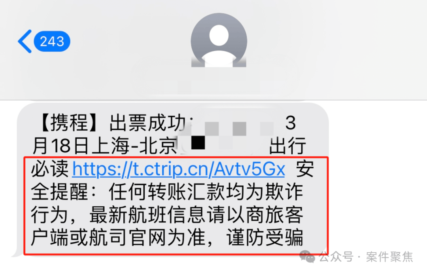Tap the 必读 text before the link
This screenshot has height=274, width=427.
[50, 169]
